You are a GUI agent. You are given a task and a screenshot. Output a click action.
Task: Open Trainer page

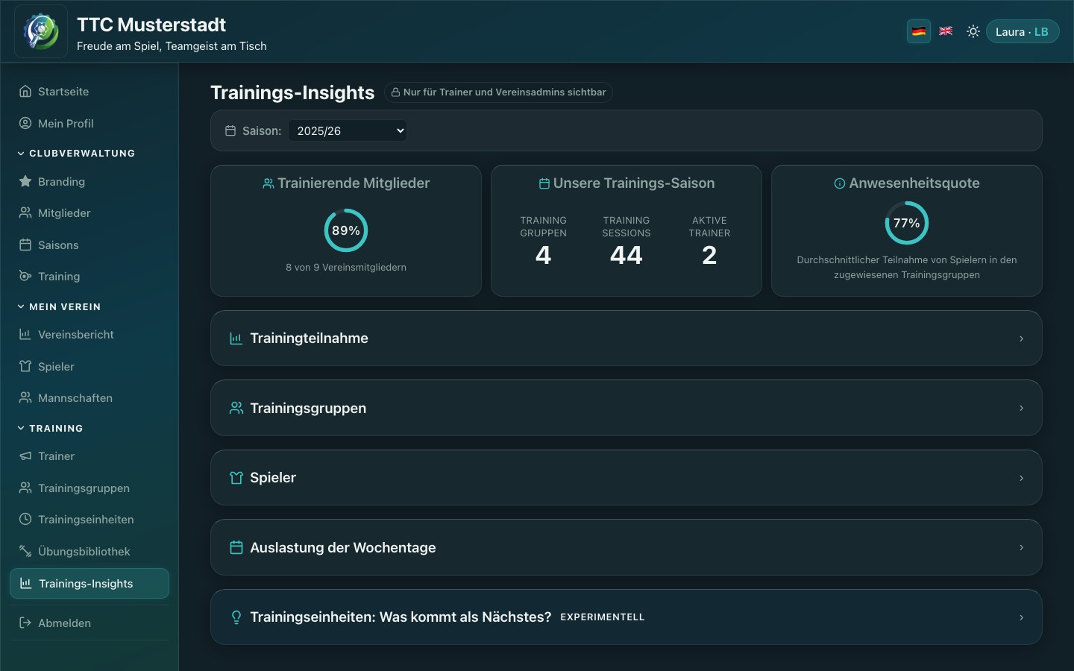coord(89,456)
